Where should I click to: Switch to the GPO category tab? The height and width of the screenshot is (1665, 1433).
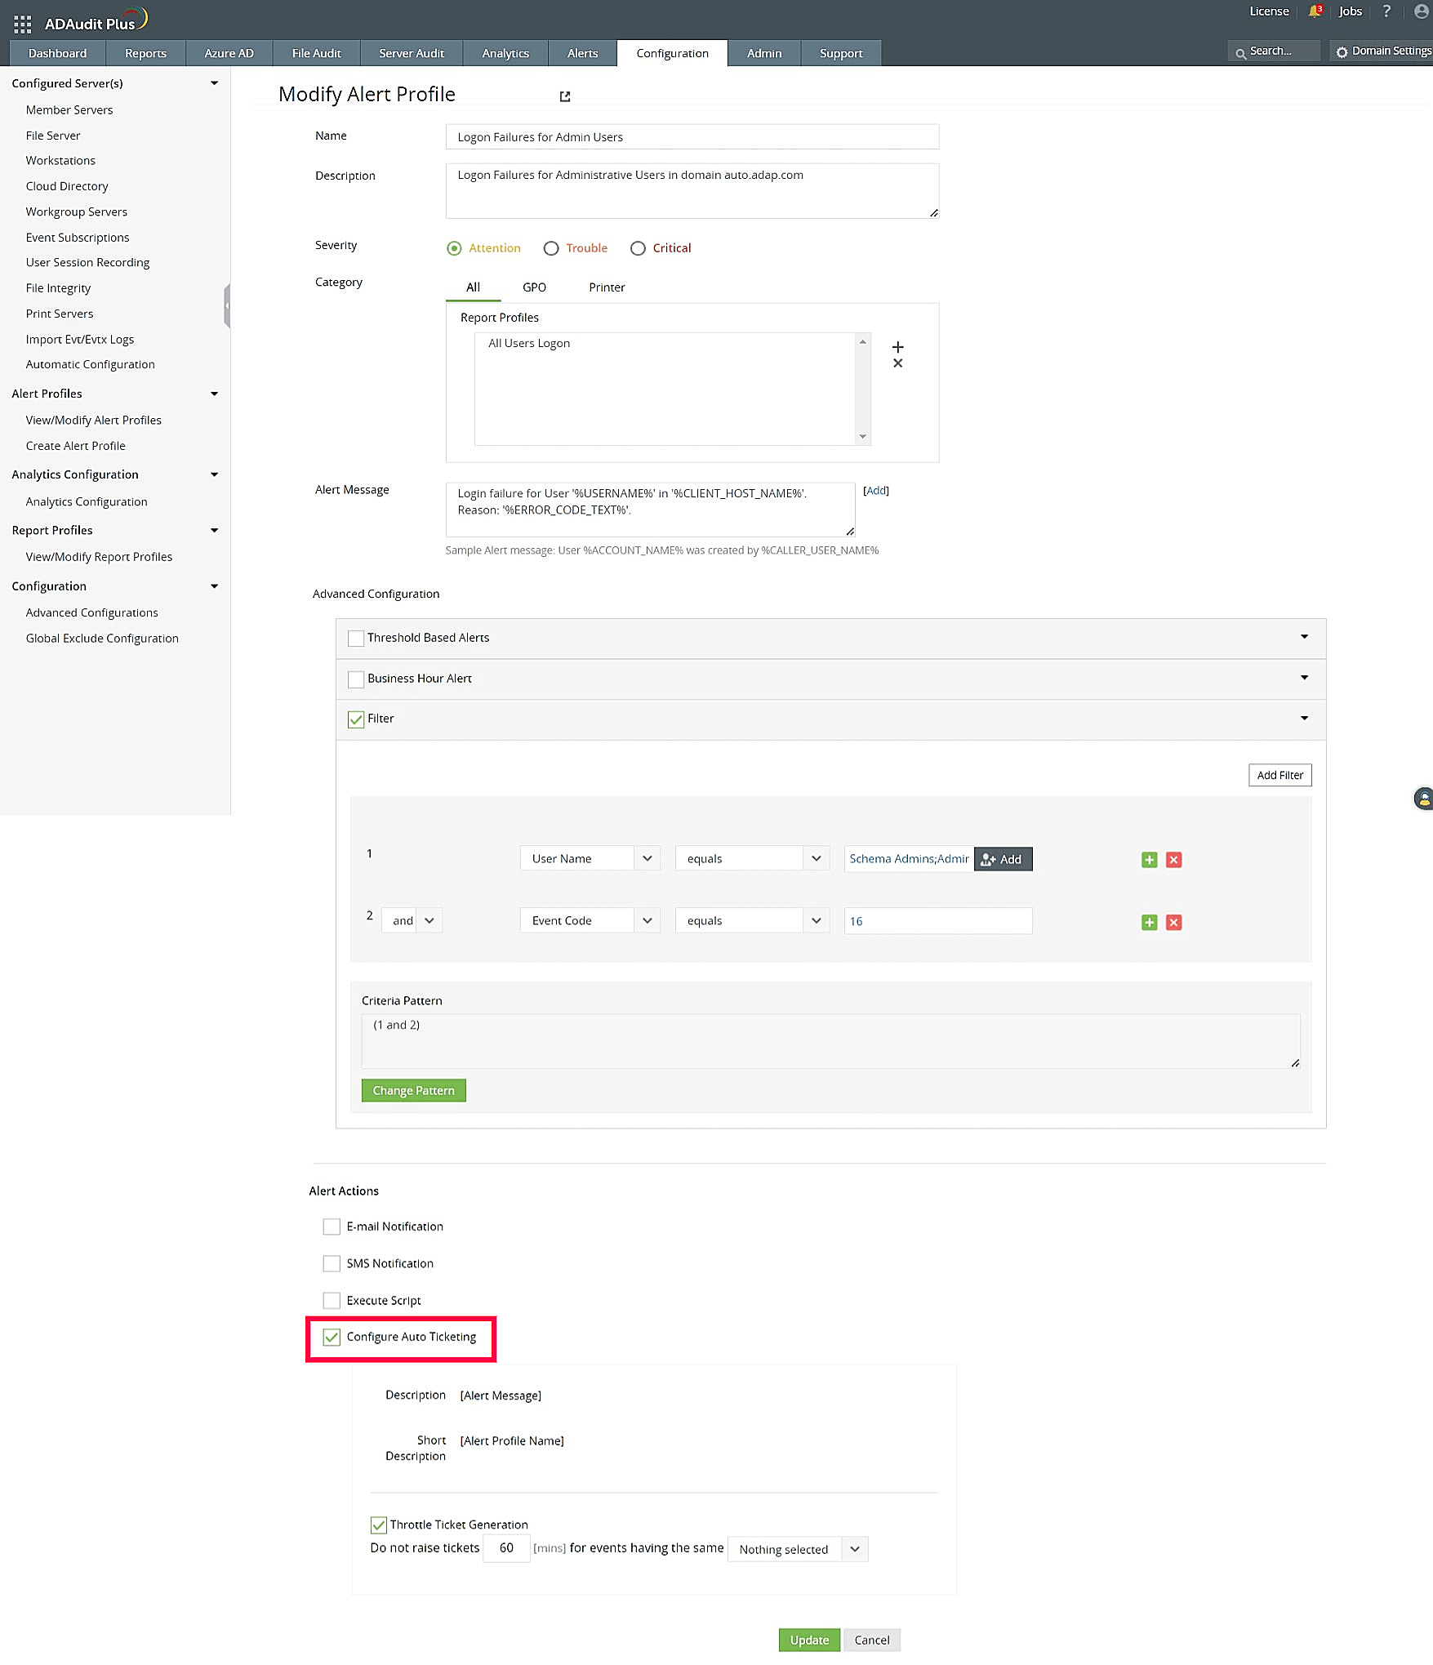[534, 287]
